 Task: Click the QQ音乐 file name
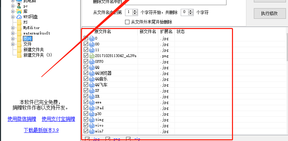pyautogui.click(x=101, y=79)
